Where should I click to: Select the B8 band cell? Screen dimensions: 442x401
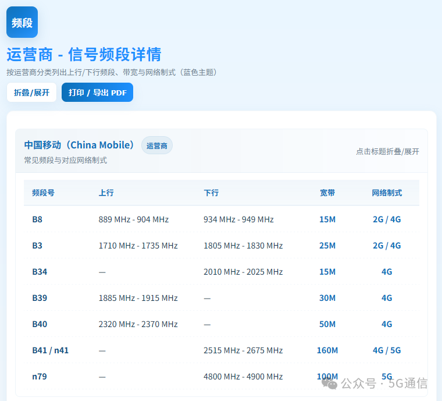[37, 219]
